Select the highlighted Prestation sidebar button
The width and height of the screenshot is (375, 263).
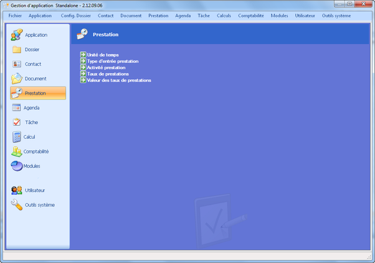click(x=38, y=93)
